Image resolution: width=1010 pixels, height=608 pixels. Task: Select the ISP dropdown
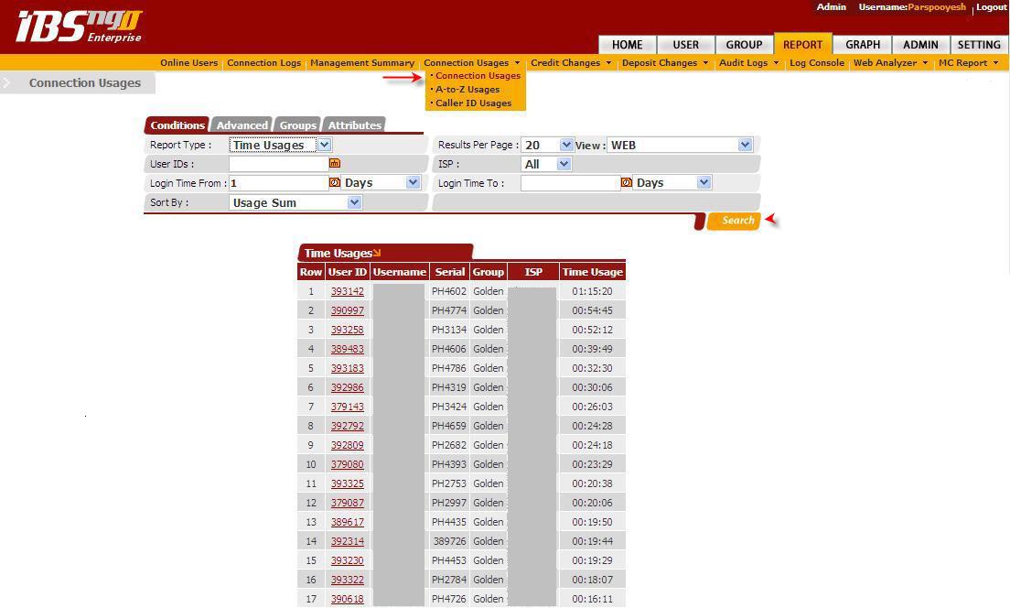click(x=545, y=164)
